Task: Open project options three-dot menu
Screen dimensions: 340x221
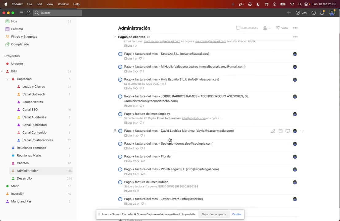Action: (295, 28)
